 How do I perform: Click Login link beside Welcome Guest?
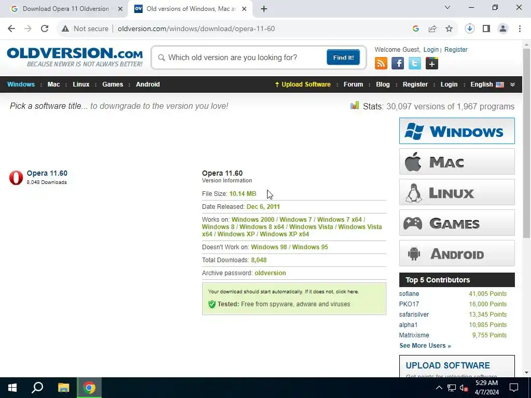(x=431, y=50)
